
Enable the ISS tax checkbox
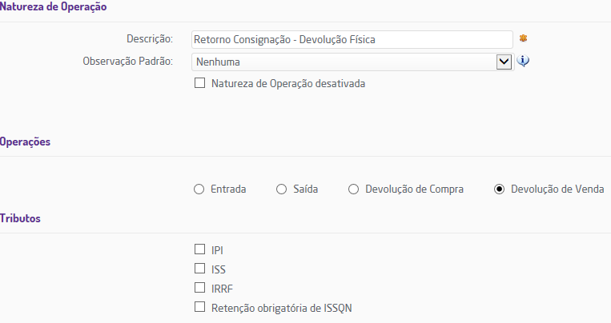200,269
